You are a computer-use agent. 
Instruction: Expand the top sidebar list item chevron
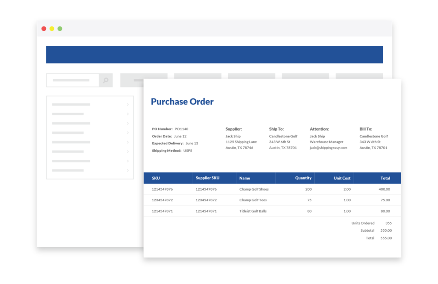coord(127,104)
